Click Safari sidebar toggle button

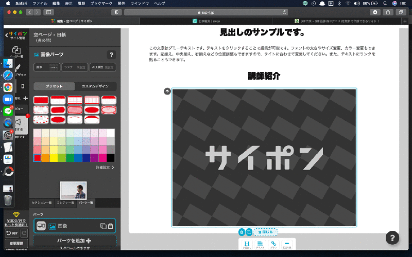click(48, 12)
